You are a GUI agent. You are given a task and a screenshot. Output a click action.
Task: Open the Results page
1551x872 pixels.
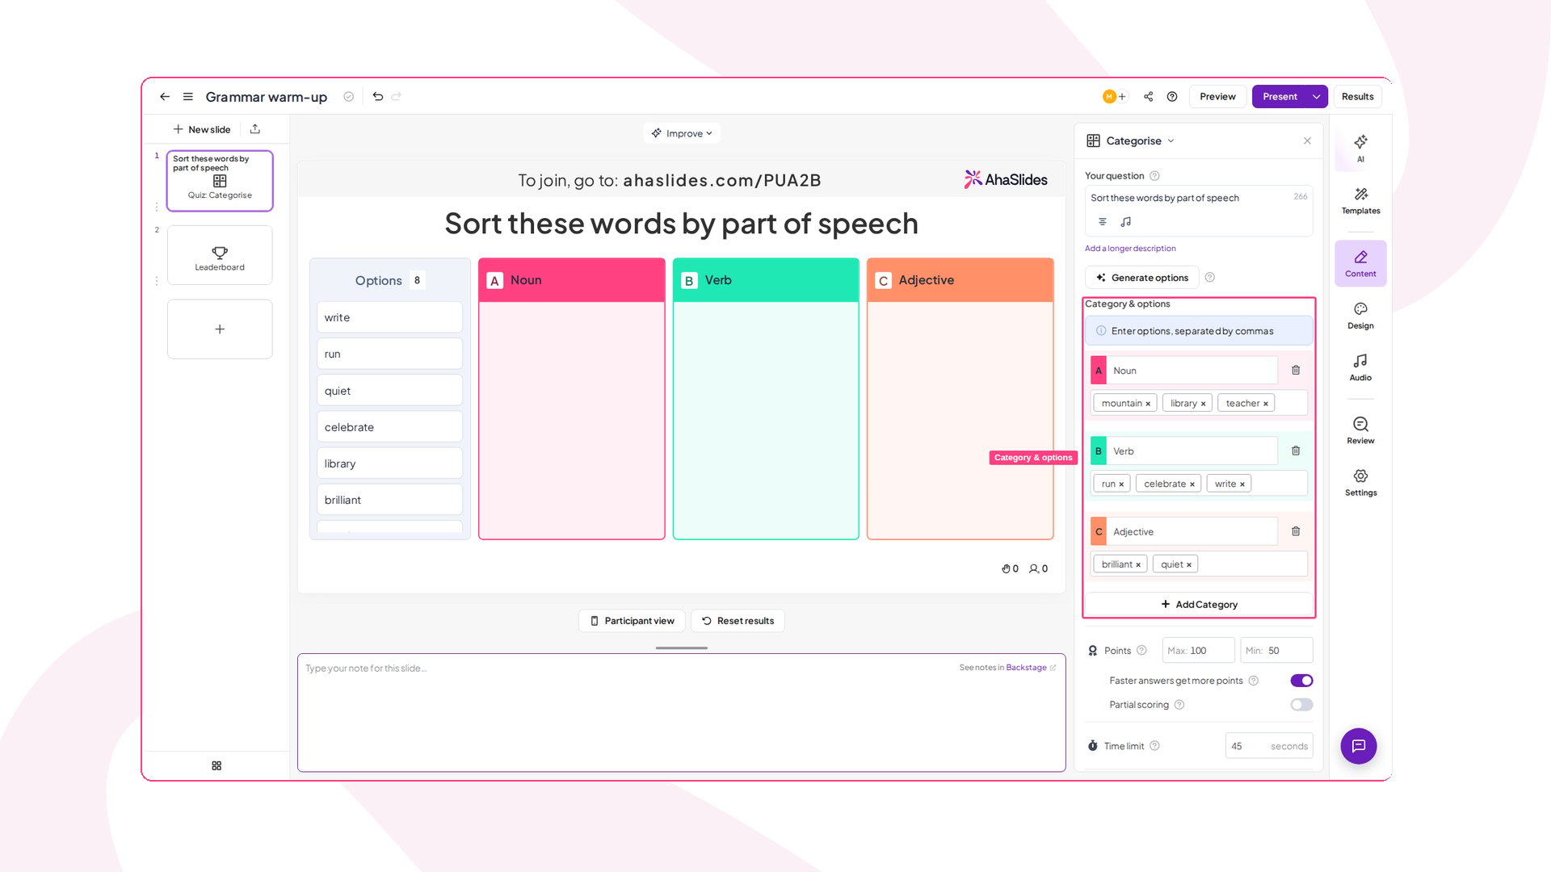pyautogui.click(x=1357, y=97)
